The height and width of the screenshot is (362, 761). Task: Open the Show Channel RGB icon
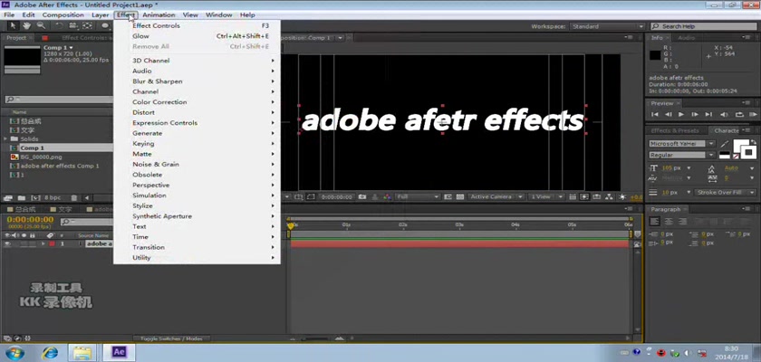click(x=387, y=197)
